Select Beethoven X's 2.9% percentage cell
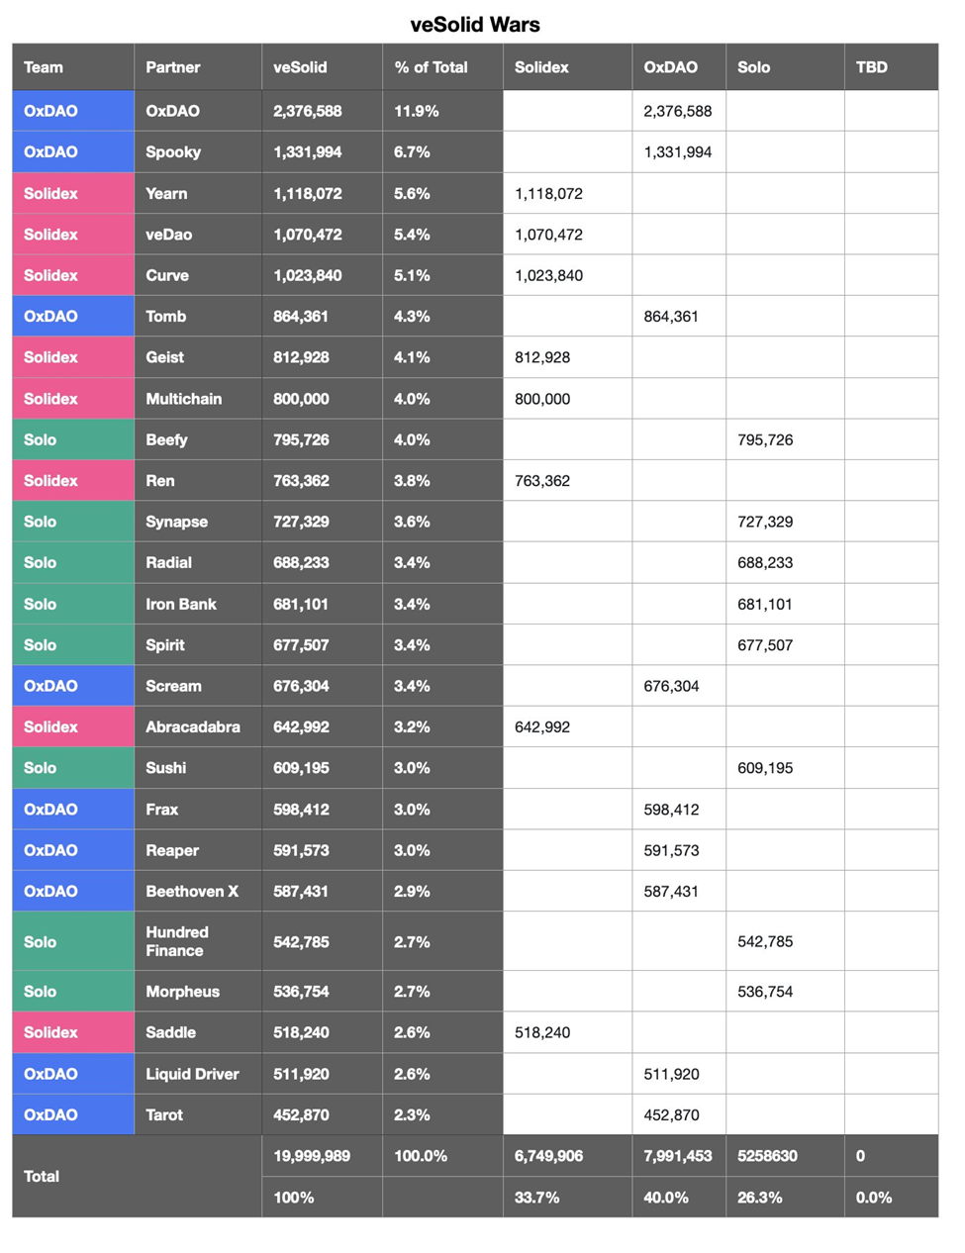This screenshot has height=1253, width=965. [442, 891]
